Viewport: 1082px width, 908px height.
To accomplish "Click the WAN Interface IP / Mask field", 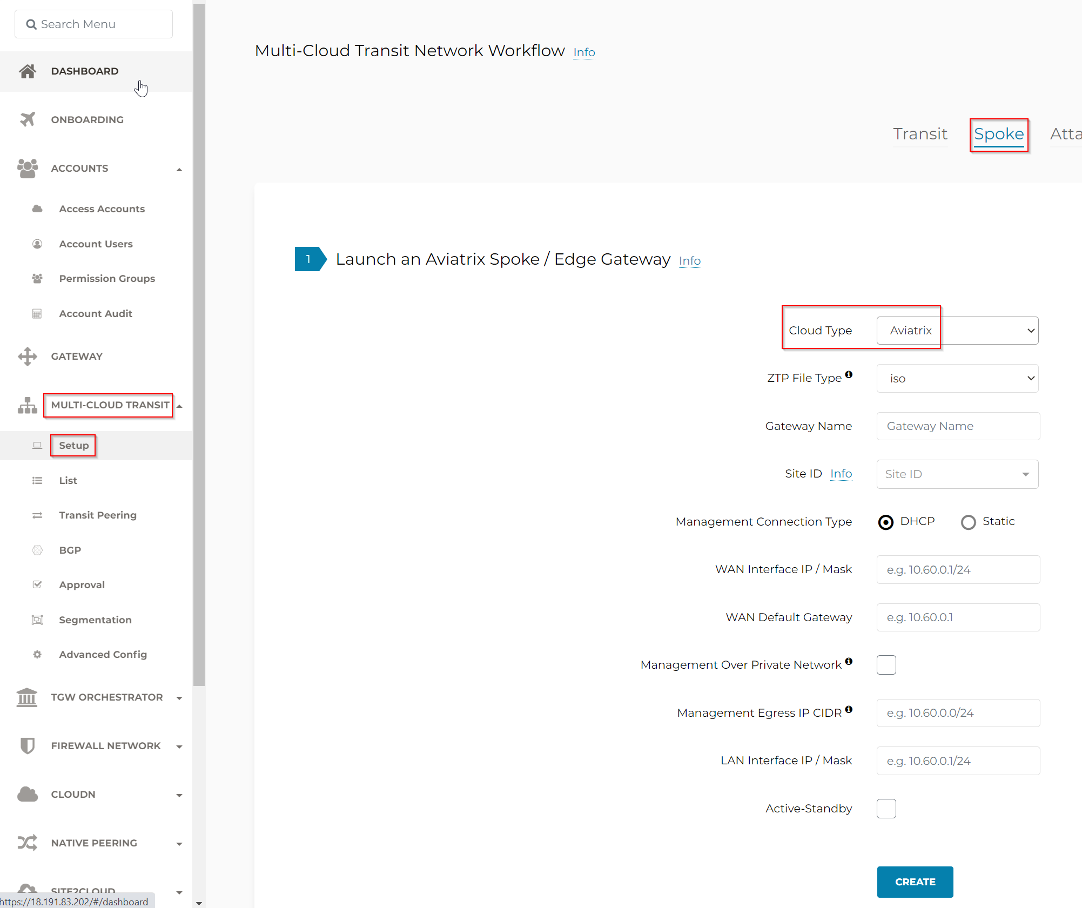I will click(x=958, y=570).
